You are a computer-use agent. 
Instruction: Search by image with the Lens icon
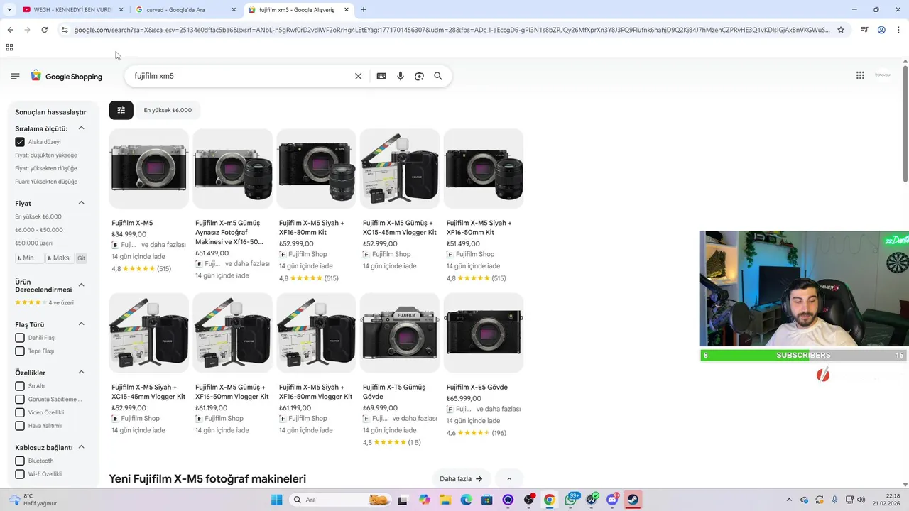pyautogui.click(x=419, y=76)
